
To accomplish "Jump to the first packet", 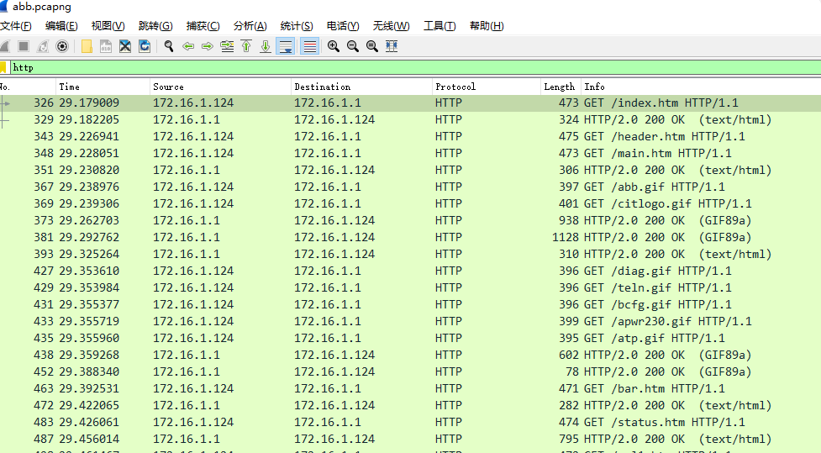I will 246,46.
